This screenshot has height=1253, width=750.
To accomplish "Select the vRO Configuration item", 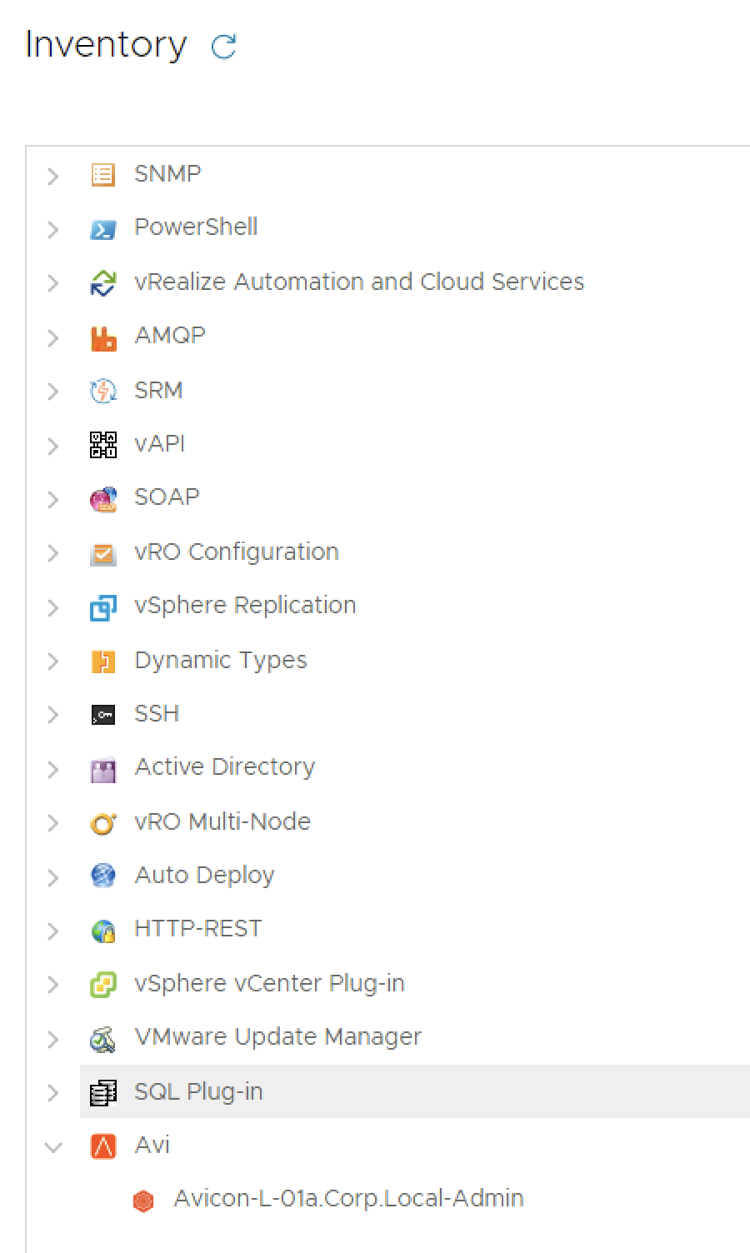I will [236, 552].
